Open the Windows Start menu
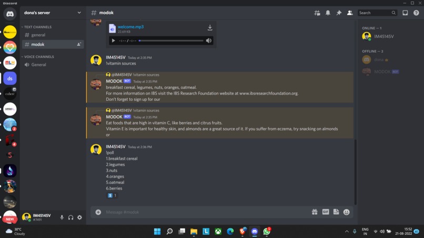424x238 pixels. click(x=157, y=232)
